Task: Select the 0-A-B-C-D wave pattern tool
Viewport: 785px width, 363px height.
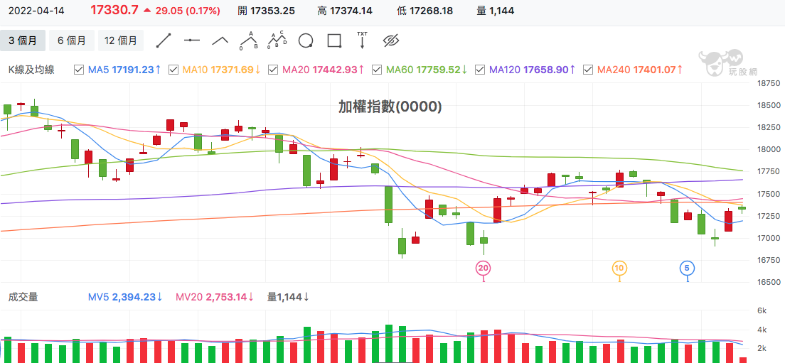Action: pyautogui.click(x=277, y=40)
